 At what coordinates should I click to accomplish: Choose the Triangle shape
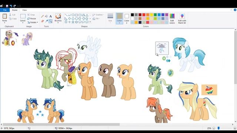point(87,15)
